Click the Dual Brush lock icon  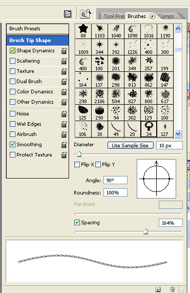[64, 82]
